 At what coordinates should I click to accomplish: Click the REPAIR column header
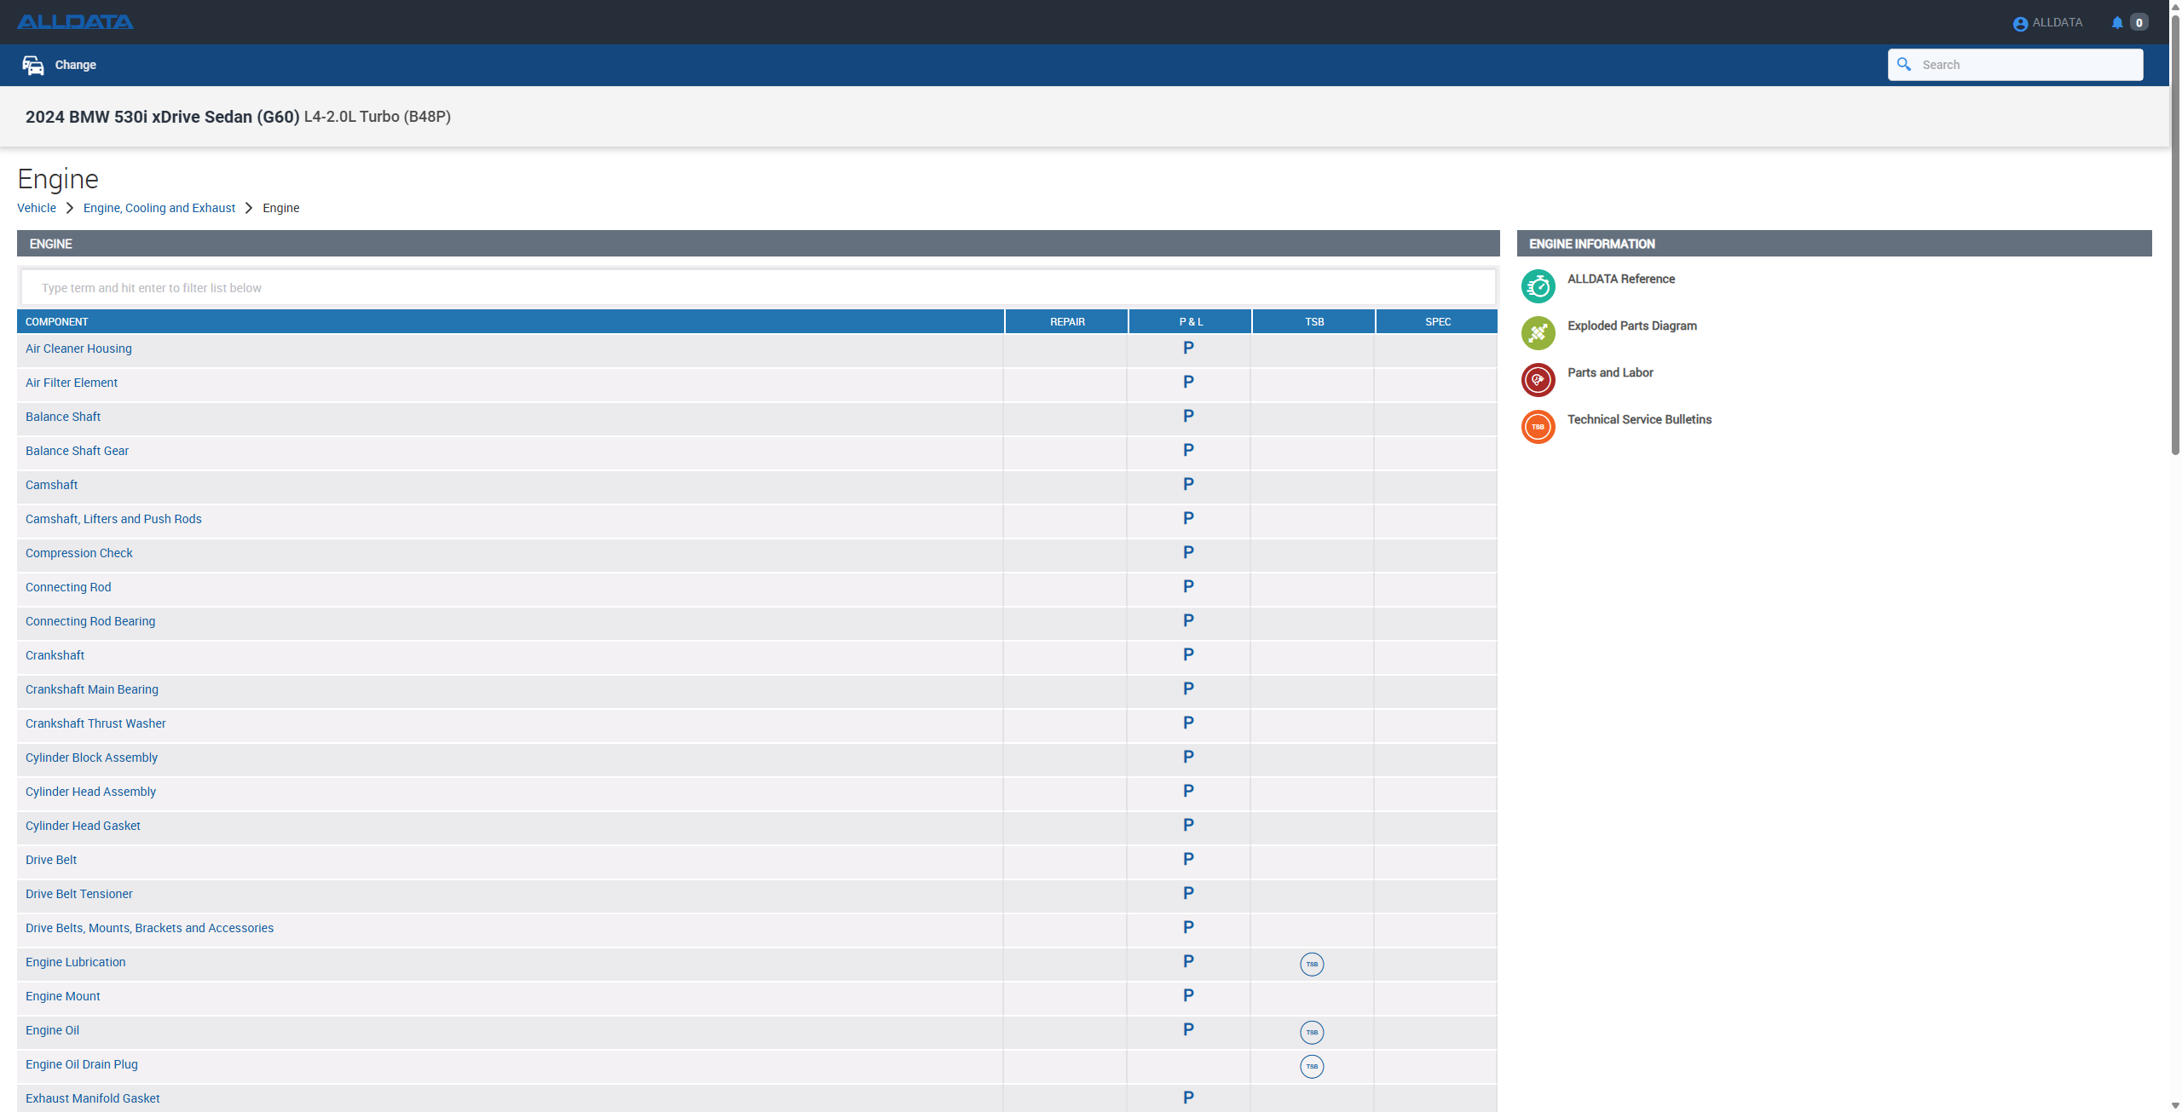point(1067,322)
